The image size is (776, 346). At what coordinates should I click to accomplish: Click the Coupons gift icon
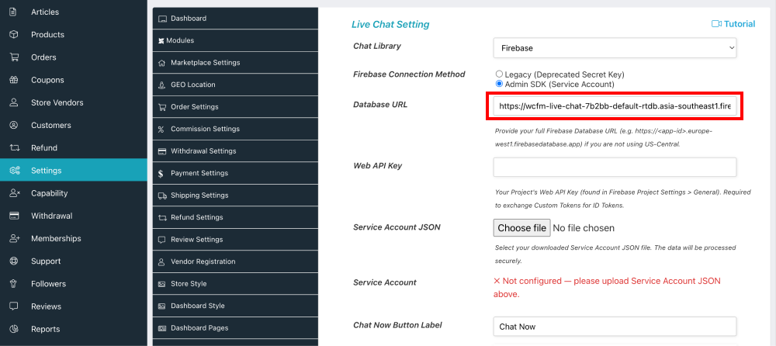(14, 80)
